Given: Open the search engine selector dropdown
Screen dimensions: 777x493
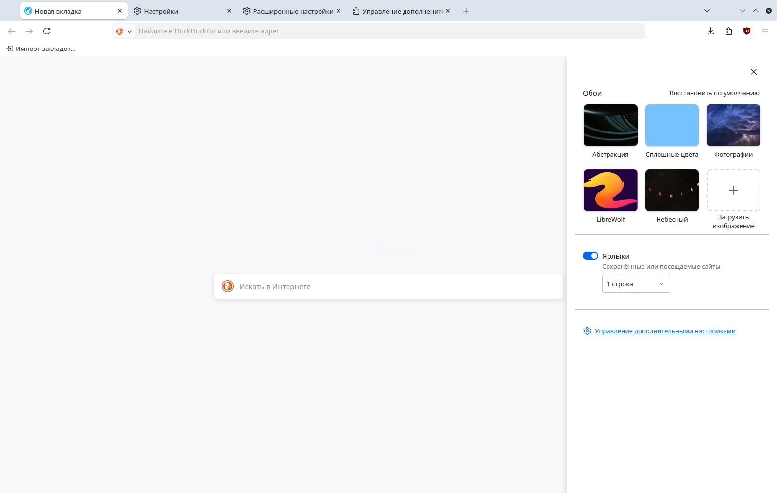Looking at the screenshot, I should pyautogui.click(x=124, y=31).
